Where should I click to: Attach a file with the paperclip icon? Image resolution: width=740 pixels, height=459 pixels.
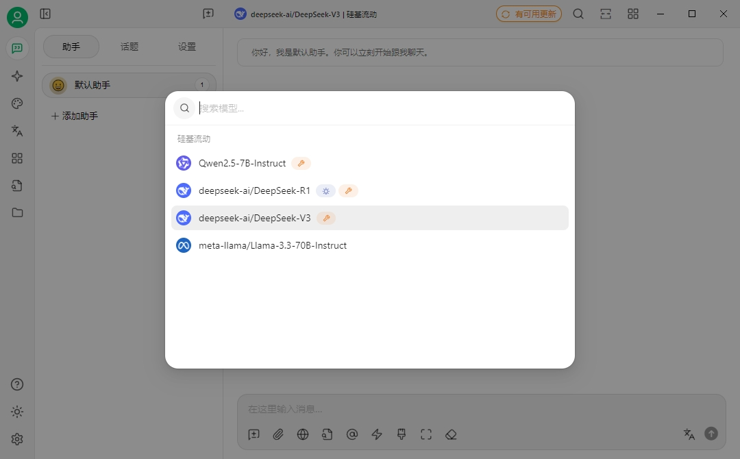coord(278,434)
